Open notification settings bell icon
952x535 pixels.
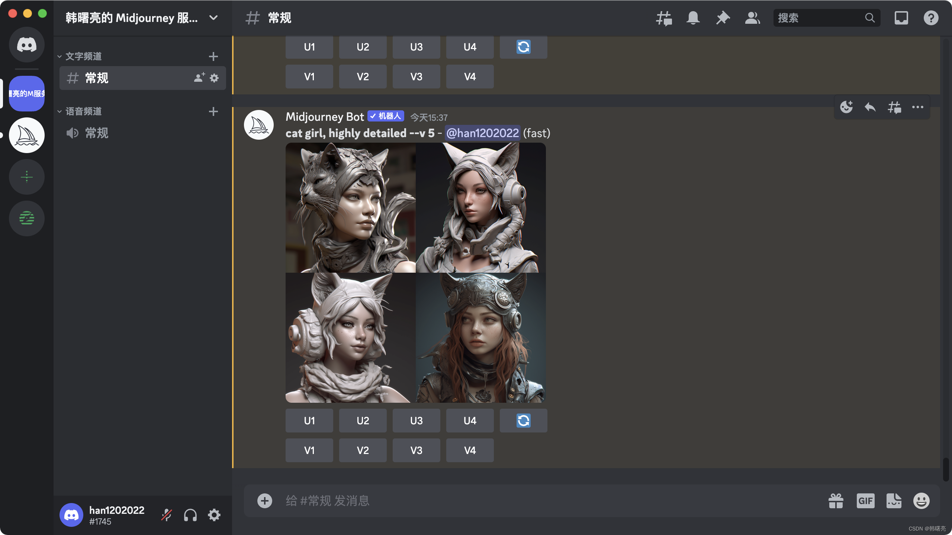693,18
